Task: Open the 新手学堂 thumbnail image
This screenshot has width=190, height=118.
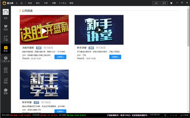Action: coord(44,85)
